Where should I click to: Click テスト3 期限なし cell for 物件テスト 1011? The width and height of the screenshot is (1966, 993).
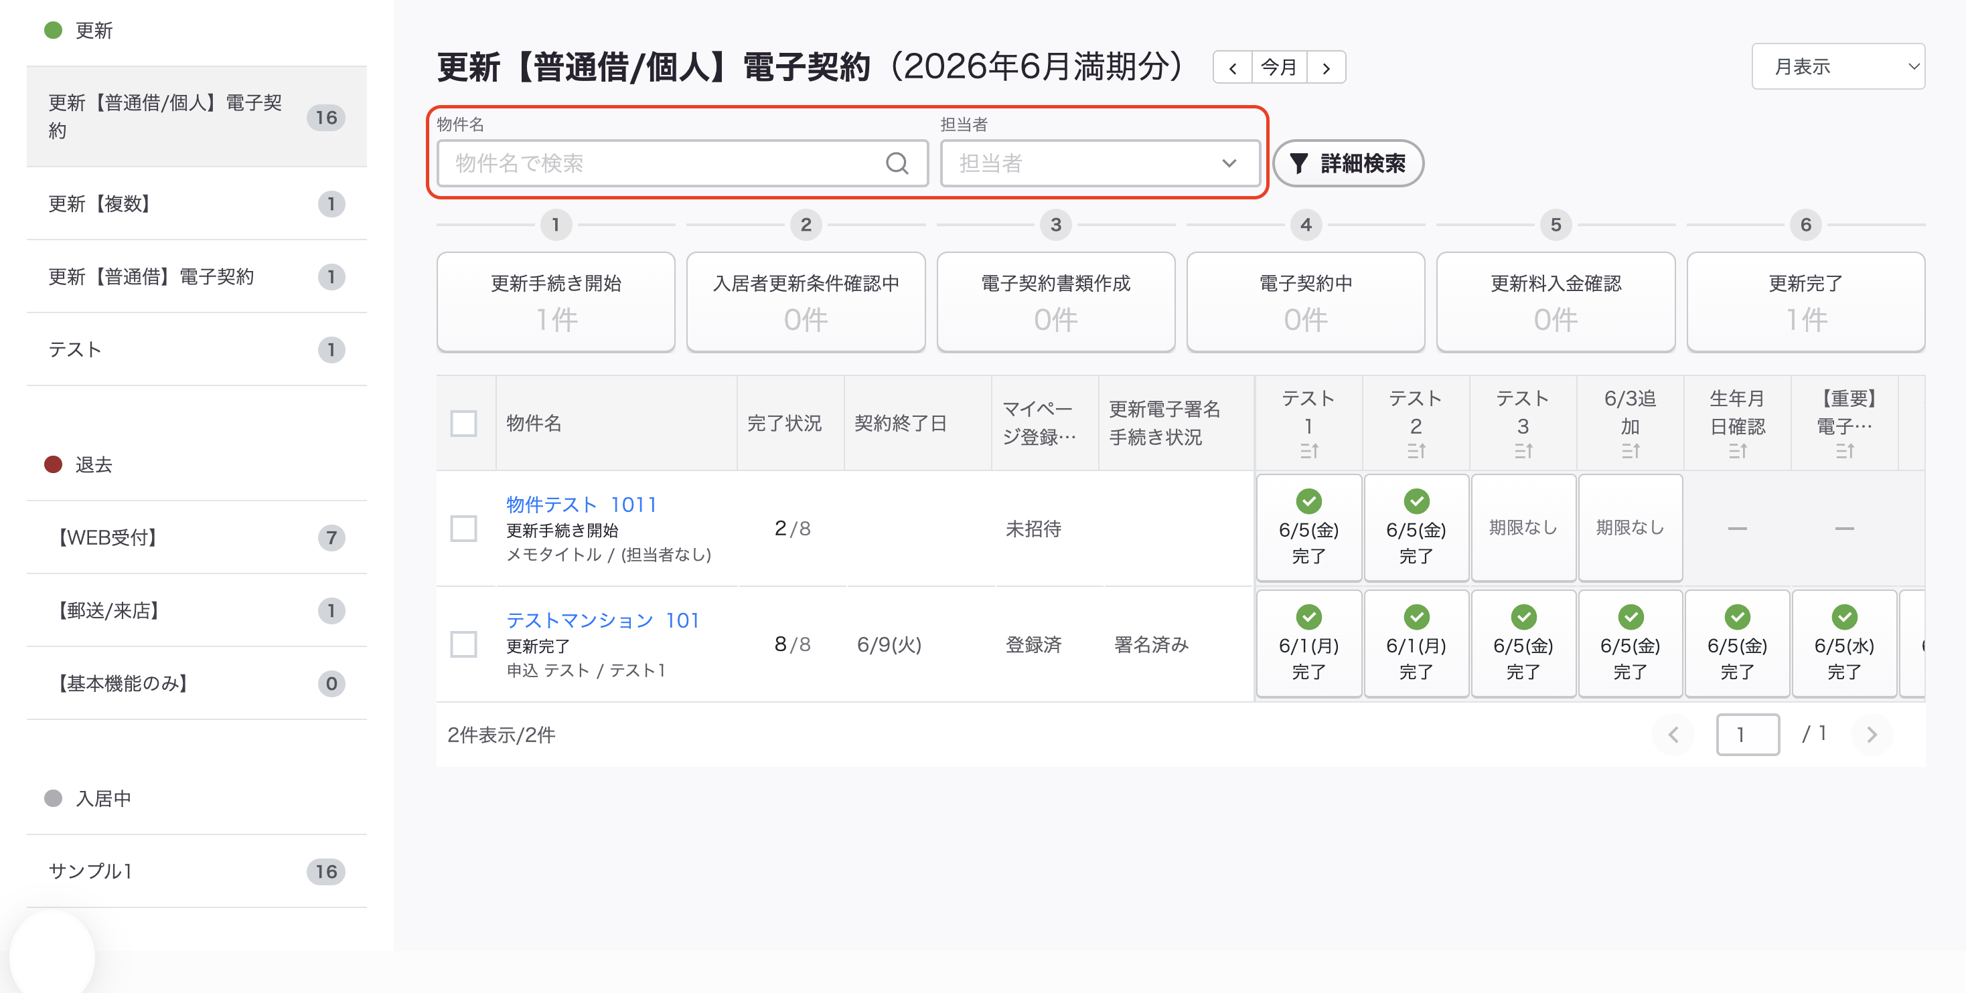[x=1523, y=528]
